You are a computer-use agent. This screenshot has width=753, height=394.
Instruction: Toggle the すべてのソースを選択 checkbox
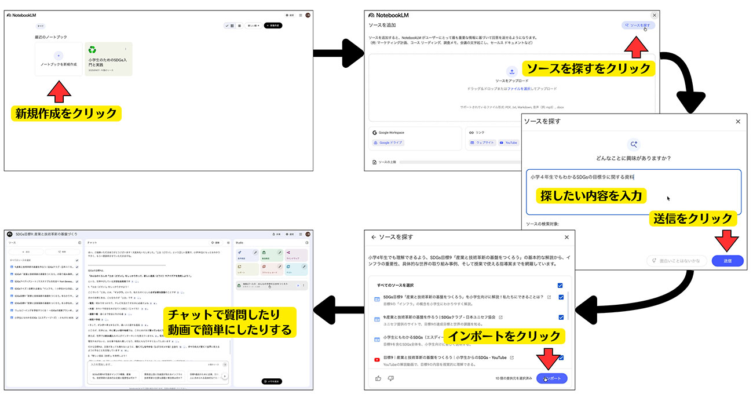(560, 286)
